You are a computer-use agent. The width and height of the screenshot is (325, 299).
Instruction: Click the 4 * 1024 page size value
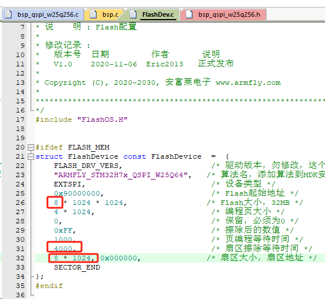point(72,212)
